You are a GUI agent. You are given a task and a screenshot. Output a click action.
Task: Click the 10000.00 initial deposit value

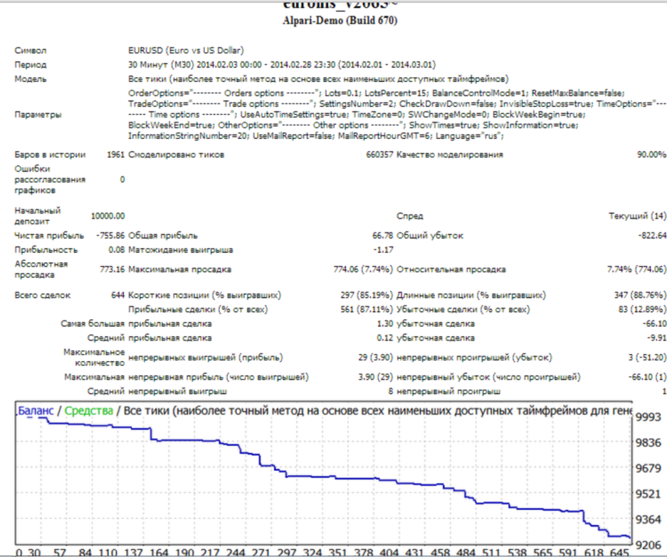click(108, 216)
